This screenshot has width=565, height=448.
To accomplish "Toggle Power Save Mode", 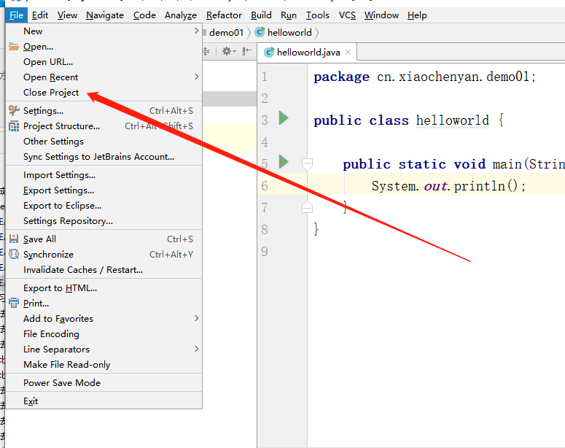I will [x=62, y=383].
